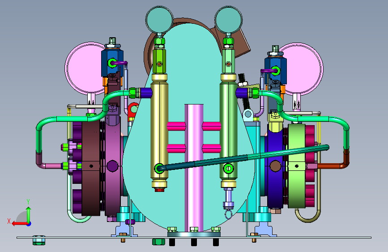388x252 pixels.
Task: Click the blue Z axis dot of the triad
Action: pyautogui.click(x=29, y=224)
